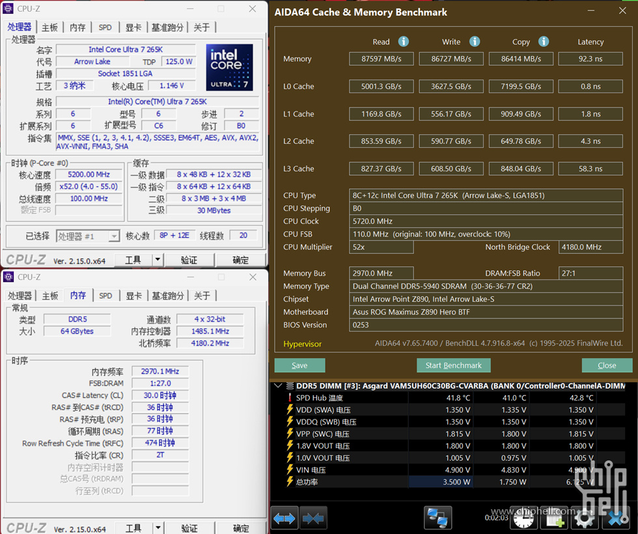Switch to 处理器 tab in memory CPU-Z window

20,296
